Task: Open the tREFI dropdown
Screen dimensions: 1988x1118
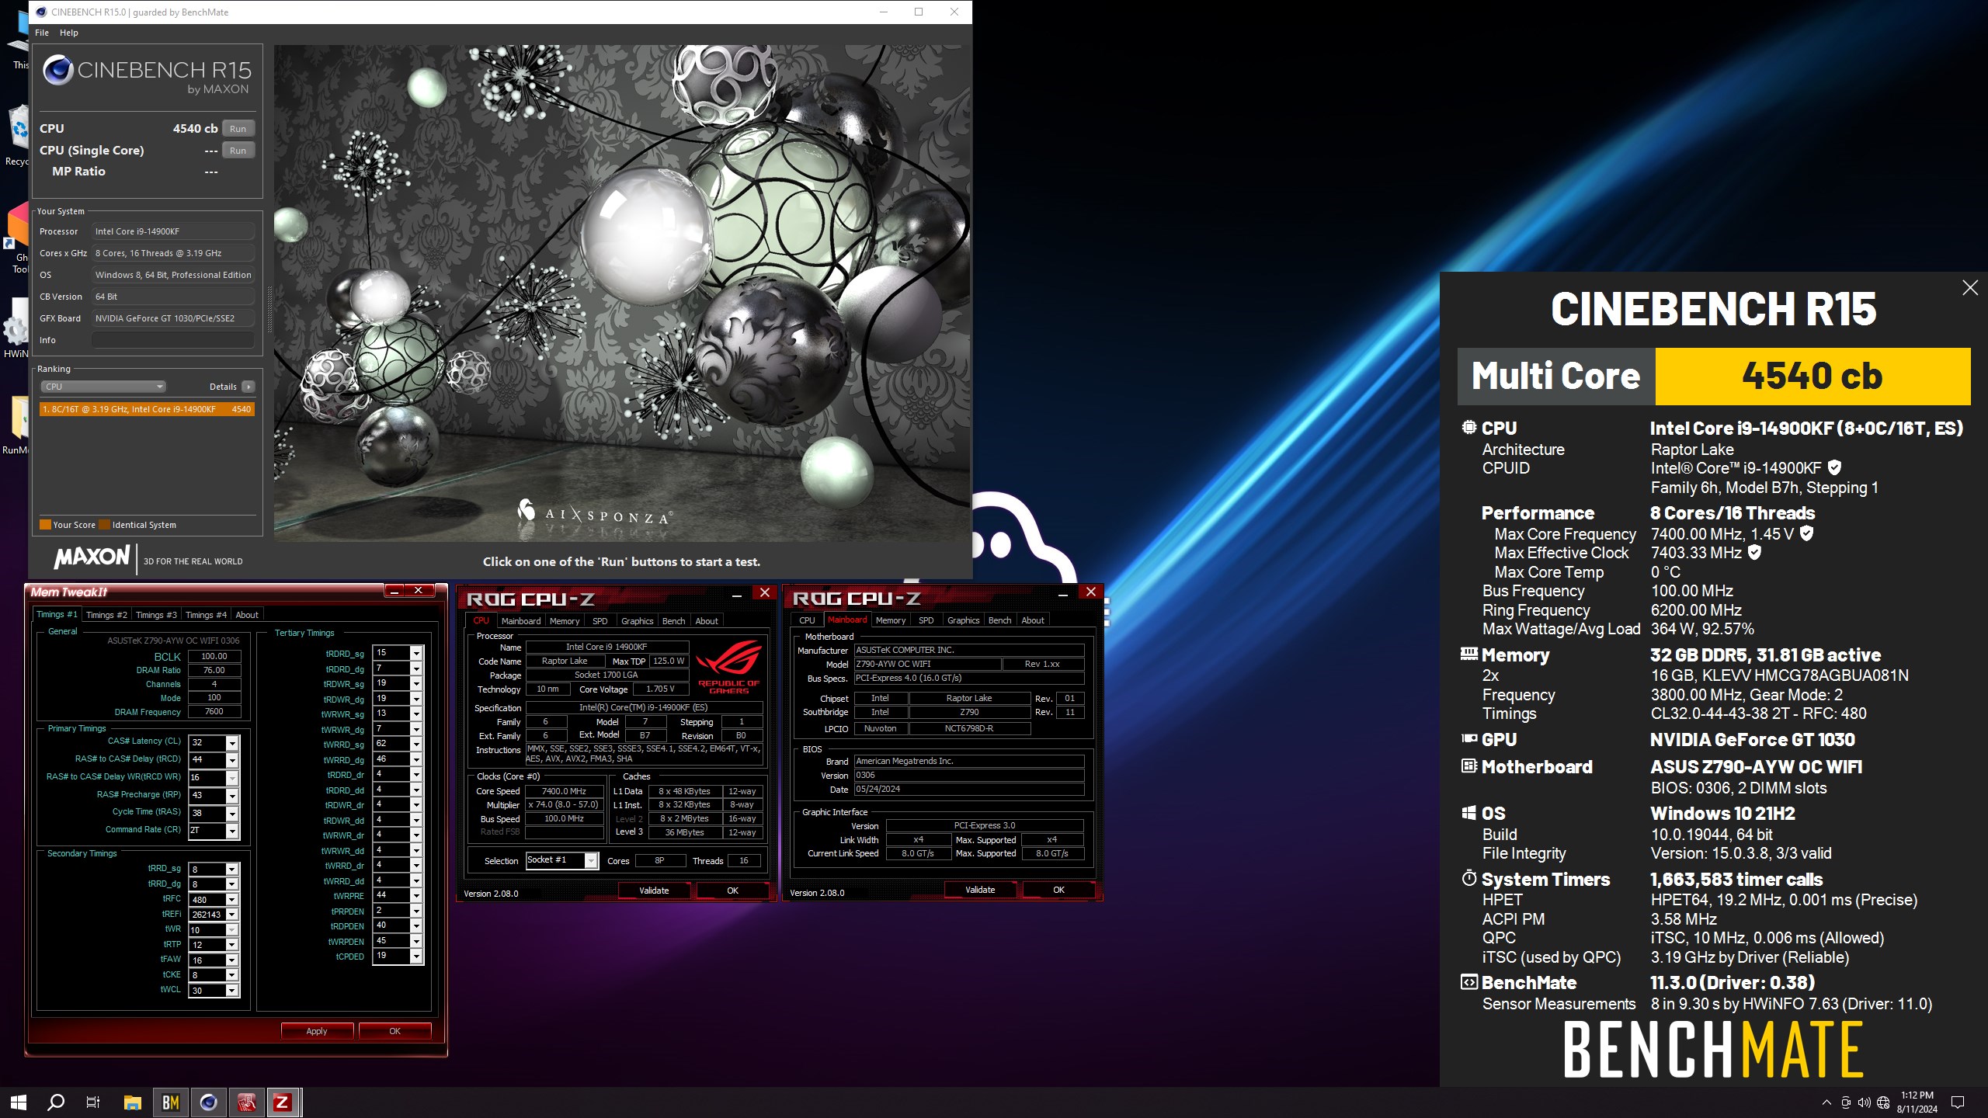Action: tap(231, 915)
